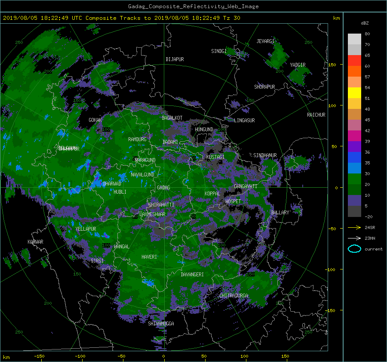Click the 23MN white arrow legend icon
The height and width of the screenshot is (362, 387).
pos(354,238)
